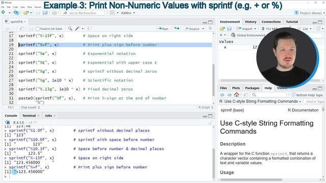Open the R language selector in Environment

223,35
